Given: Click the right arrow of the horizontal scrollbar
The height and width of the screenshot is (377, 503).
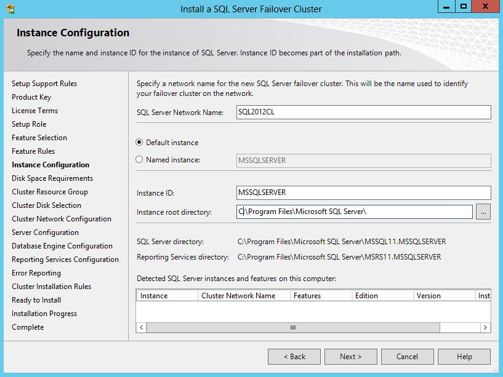Looking at the screenshot, I should point(485,327).
